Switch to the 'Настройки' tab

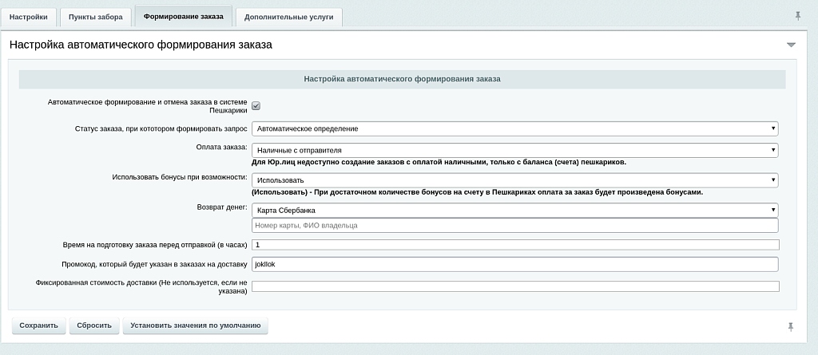[29, 17]
